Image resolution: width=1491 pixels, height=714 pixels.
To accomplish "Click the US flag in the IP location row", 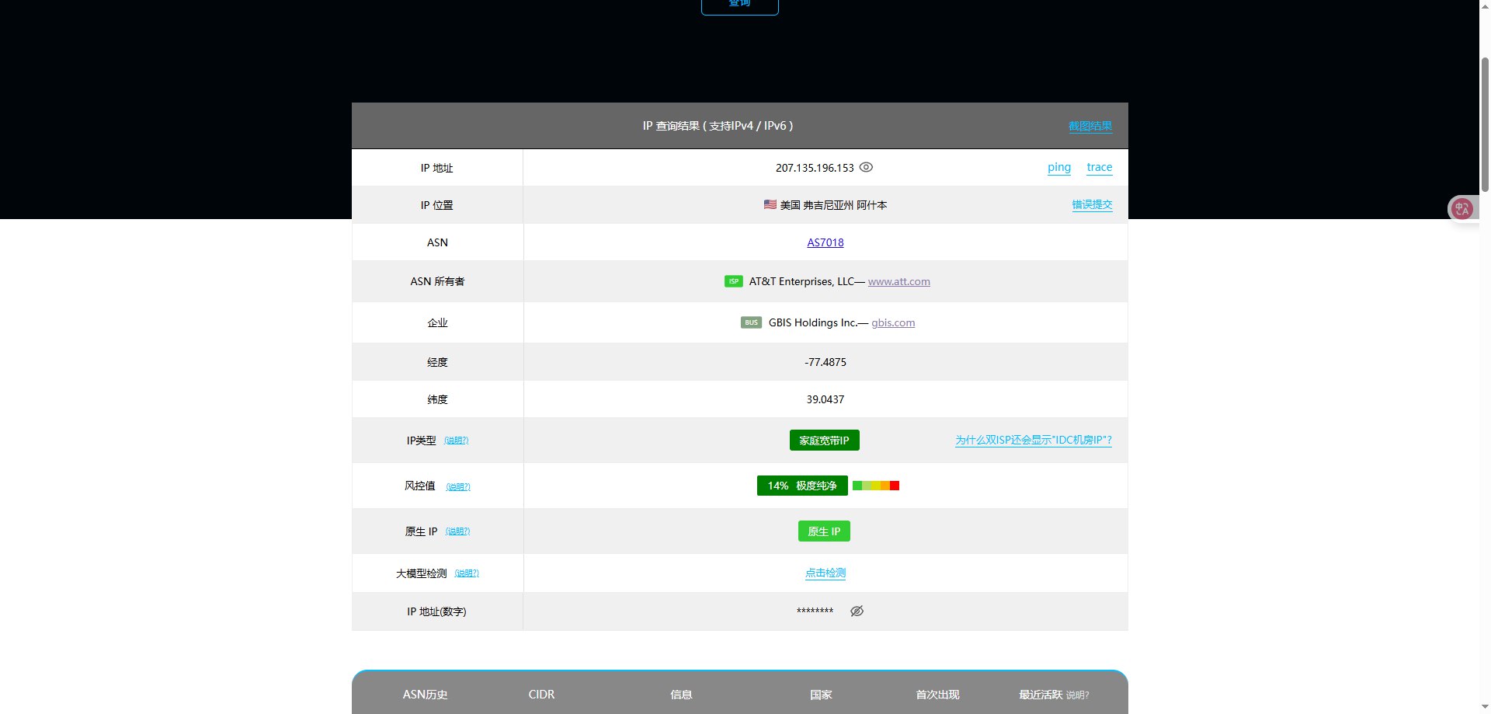I will (770, 204).
